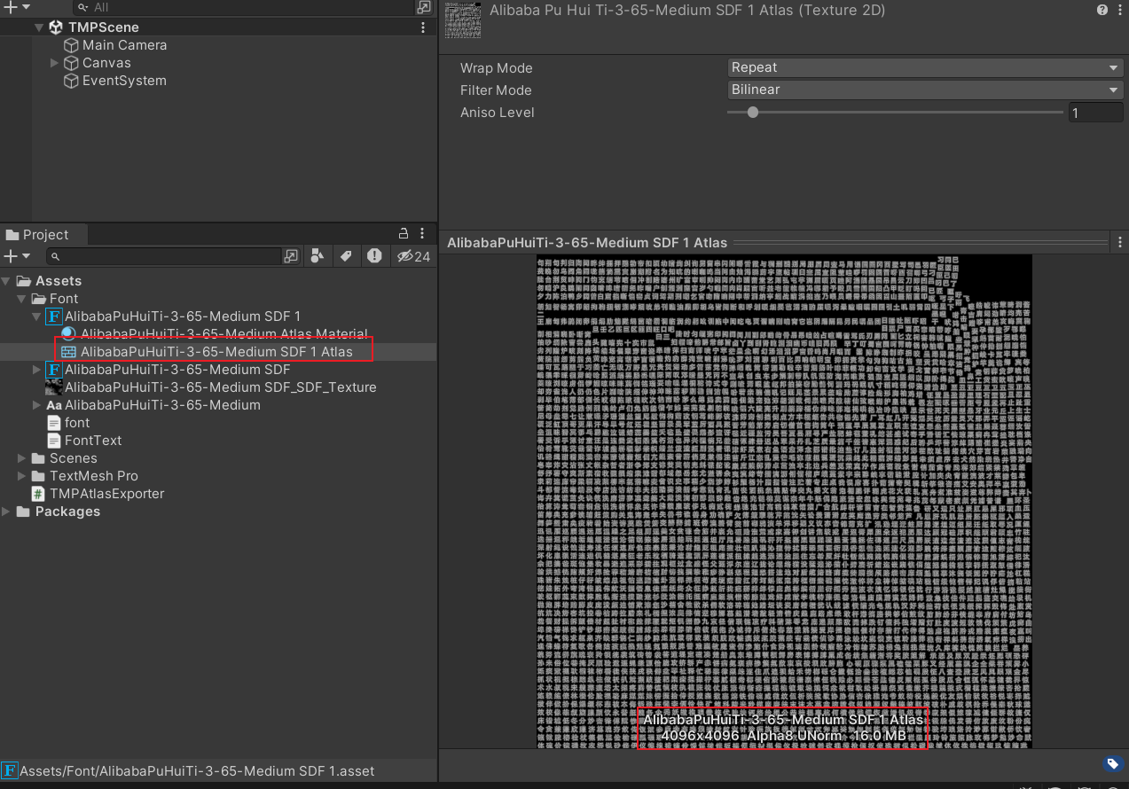Image resolution: width=1129 pixels, height=789 pixels.
Task: Select the Font folder
Action: pos(55,299)
